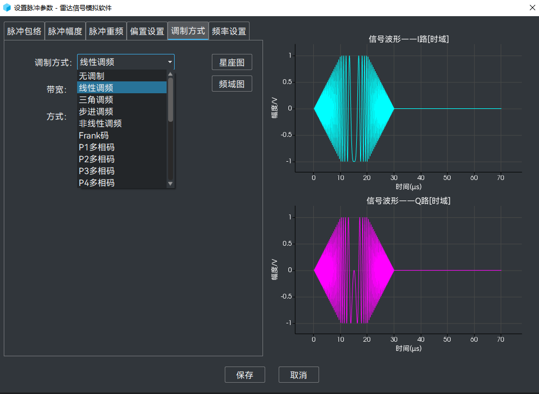Viewport: 539px width, 394px height.
Task: Switch to the 脉冲包络 tab
Action: click(23, 31)
